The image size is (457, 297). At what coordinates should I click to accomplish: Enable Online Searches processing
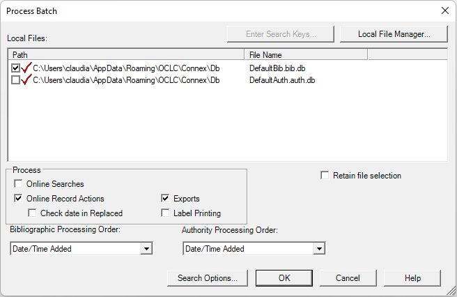[x=18, y=184]
